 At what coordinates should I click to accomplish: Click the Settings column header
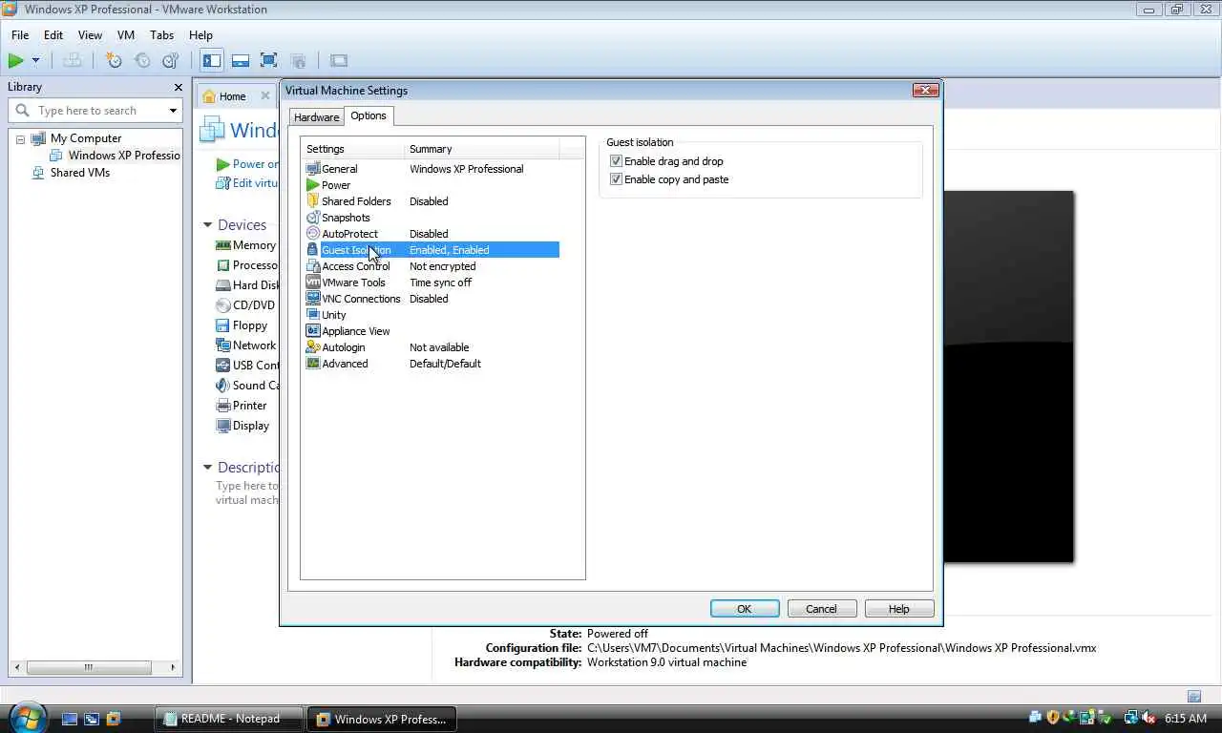[352, 149]
